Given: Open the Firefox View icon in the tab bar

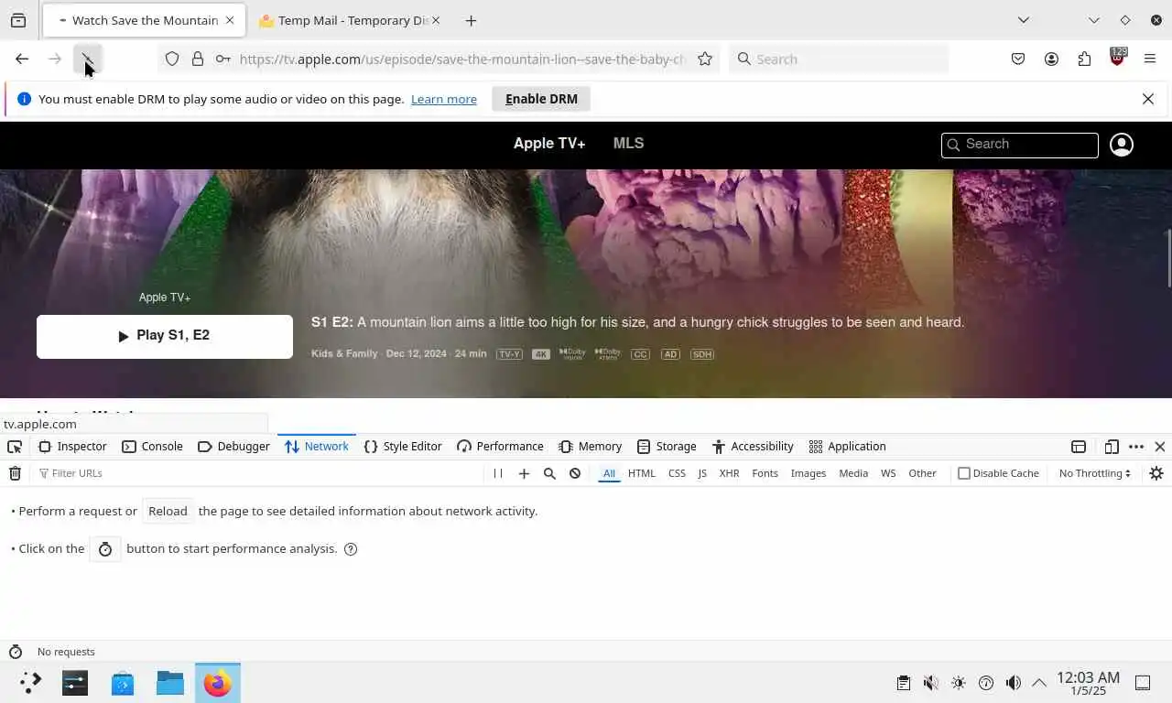Looking at the screenshot, I should (18, 20).
